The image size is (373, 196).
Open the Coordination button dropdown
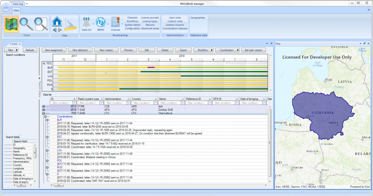click(x=238, y=50)
